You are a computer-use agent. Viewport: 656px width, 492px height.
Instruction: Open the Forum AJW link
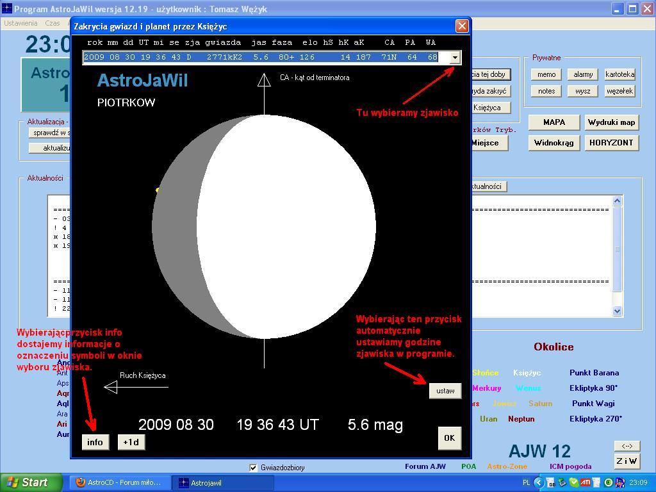coord(425,466)
